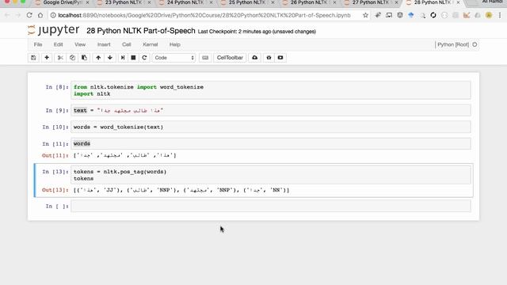Switch to the 23 Python NLTK tab
Screen dimensions: 507x285
coord(124,2)
